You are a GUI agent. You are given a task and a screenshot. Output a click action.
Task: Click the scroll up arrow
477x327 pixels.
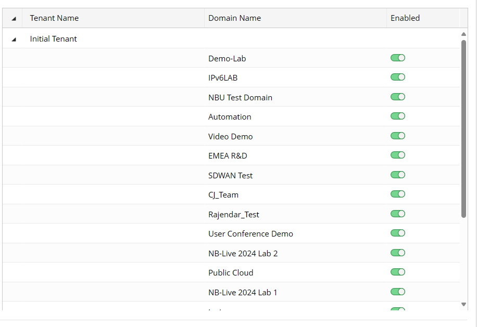point(463,34)
